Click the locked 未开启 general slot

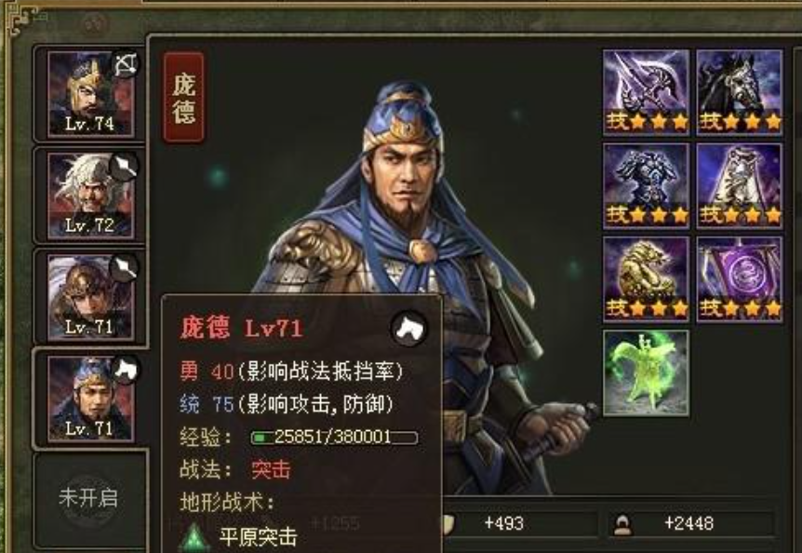pos(89,499)
